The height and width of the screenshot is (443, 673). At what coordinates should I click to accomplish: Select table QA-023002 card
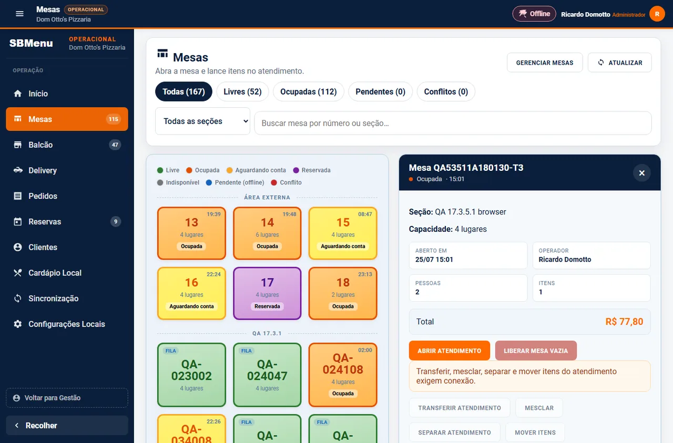(x=191, y=375)
